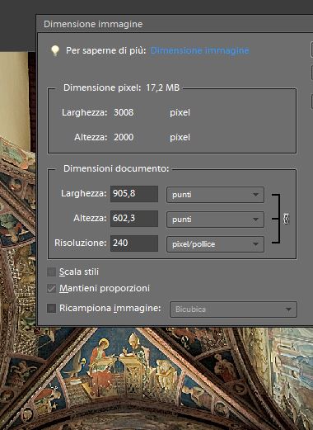Click the Dimensione immagine dialog title bar
Image resolution: width=313 pixels, height=430 pixels.
tap(175, 24)
